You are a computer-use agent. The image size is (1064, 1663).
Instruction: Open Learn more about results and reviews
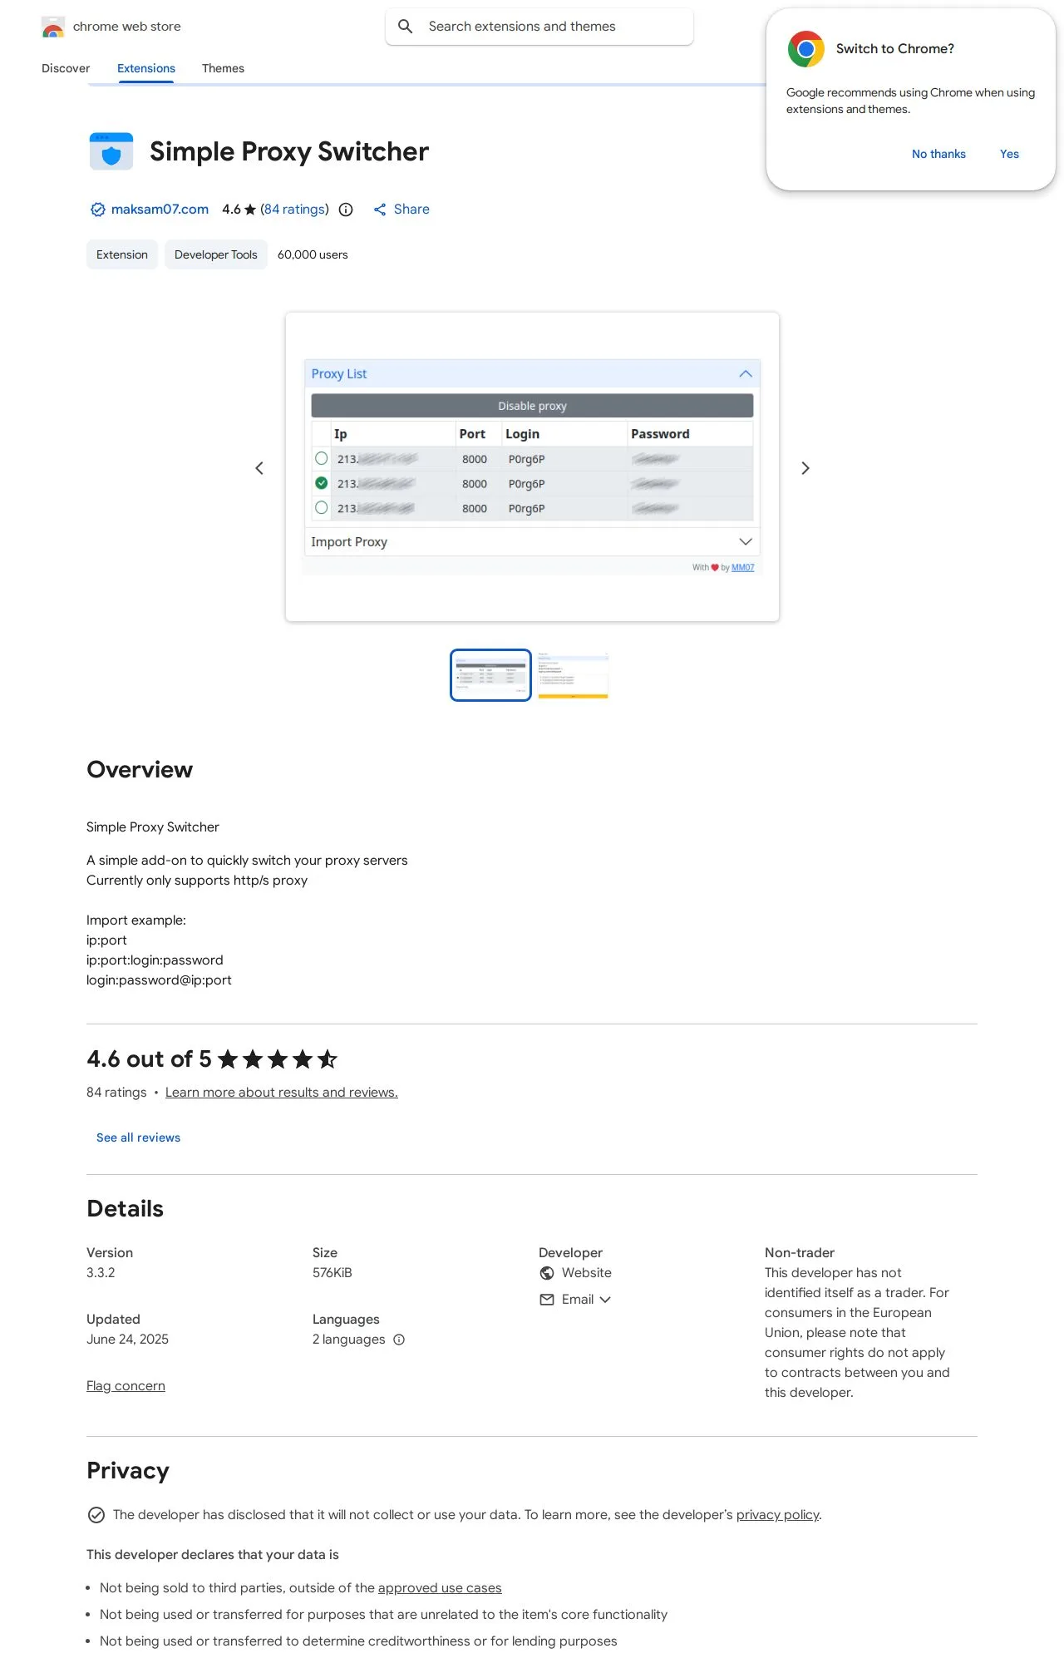click(282, 1093)
